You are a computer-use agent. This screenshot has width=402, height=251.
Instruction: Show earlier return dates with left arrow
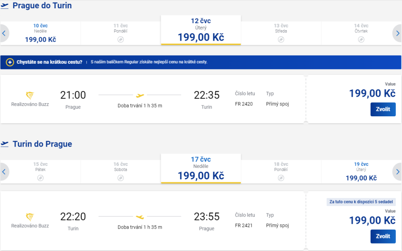[4, 172]
